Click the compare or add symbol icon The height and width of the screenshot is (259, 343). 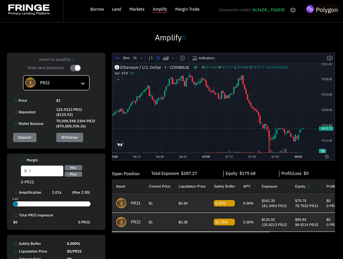pyautogui.click(x=182, y=58)
